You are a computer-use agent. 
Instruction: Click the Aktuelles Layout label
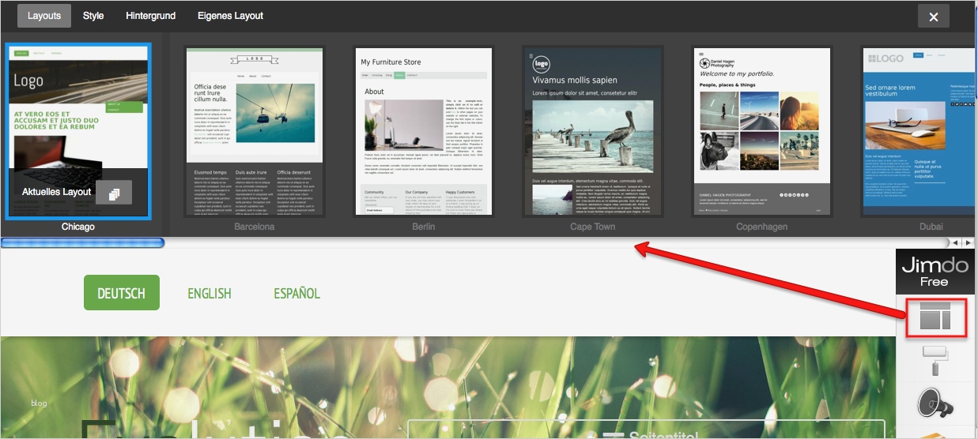[x=57, y=192]
